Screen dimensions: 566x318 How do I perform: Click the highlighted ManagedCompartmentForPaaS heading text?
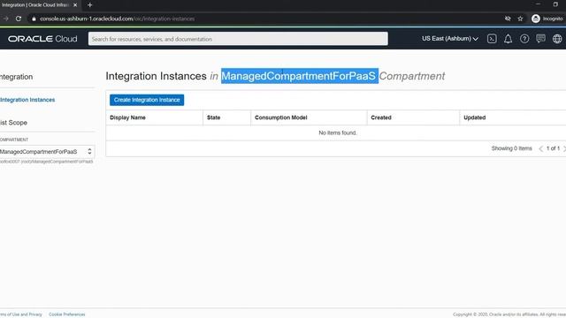[x=300, y=76]
